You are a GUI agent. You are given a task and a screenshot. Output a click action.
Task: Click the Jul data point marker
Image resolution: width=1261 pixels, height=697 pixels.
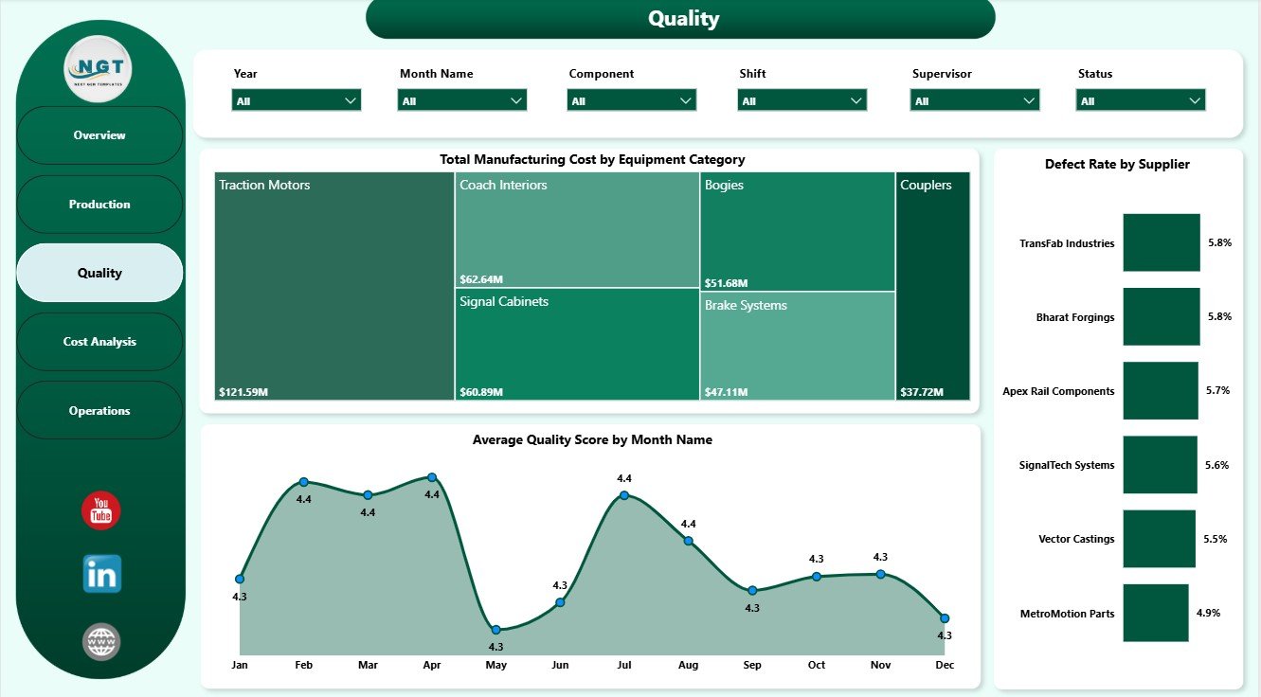[x=624, y=495]
